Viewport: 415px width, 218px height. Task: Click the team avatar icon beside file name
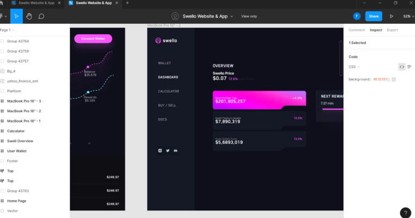(x=175, y=16)
